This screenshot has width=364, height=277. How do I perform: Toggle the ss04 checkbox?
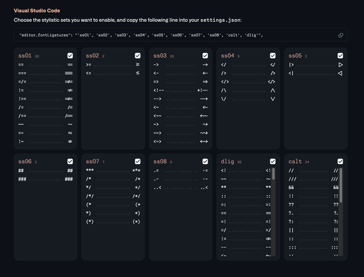[x=273, y=56]
